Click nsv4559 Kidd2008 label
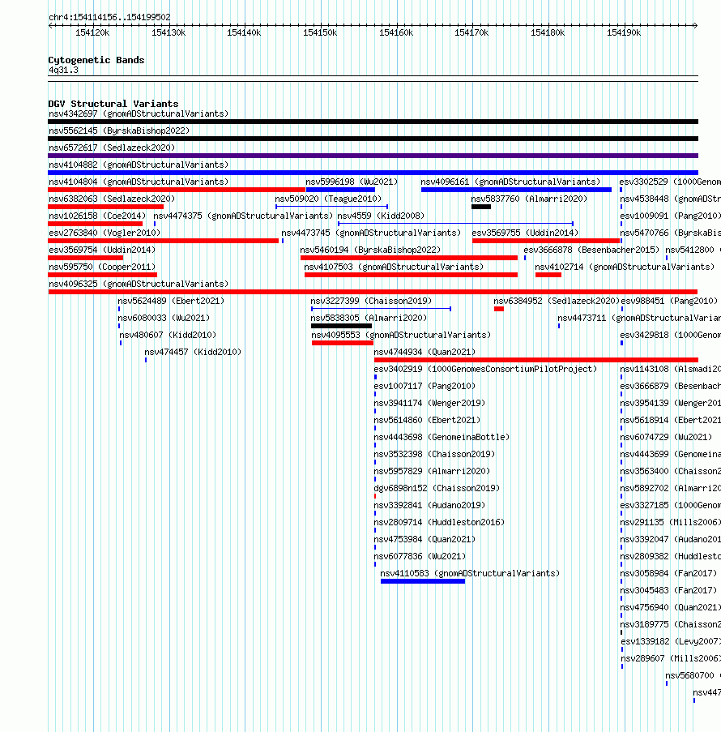 381,216
